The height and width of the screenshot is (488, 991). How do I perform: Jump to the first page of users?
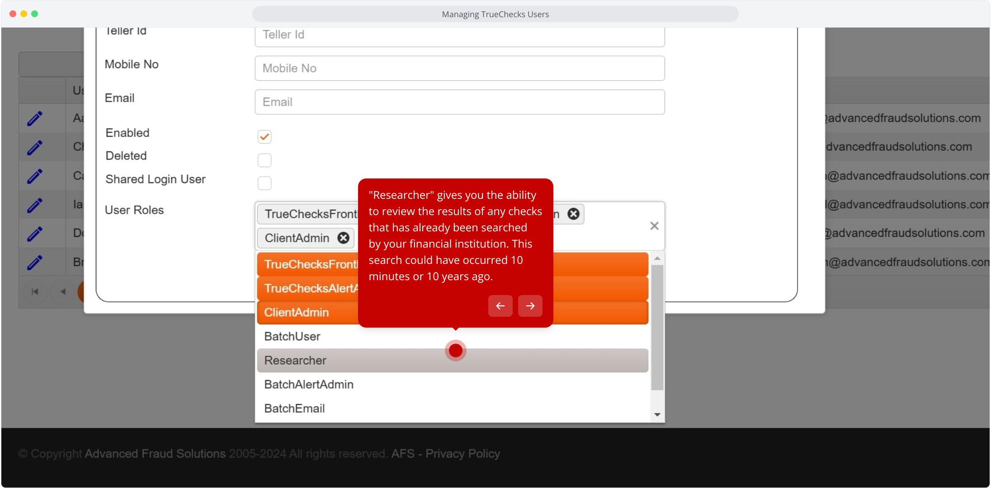35,291
